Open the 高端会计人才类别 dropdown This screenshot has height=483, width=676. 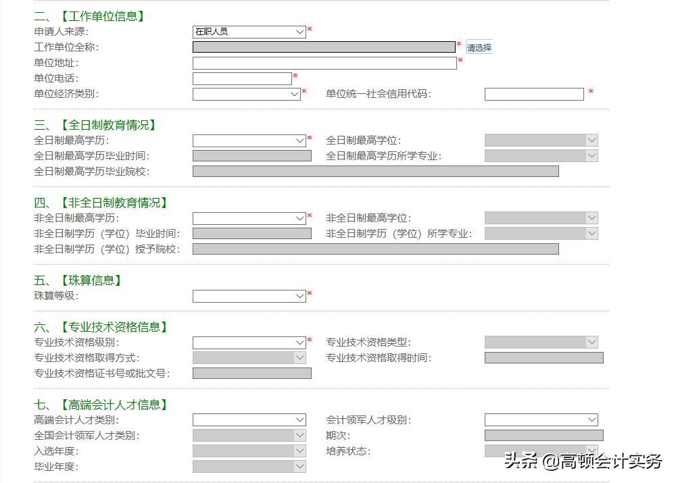coord(249,419)
